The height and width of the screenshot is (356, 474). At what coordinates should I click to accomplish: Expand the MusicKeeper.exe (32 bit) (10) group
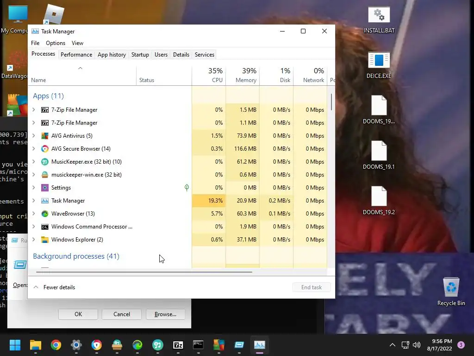point(34,162)
